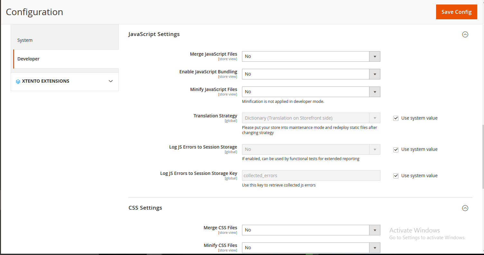Uncheck Use system value for Translation Strategy
The image size is (484, 255).
[396, 118]
